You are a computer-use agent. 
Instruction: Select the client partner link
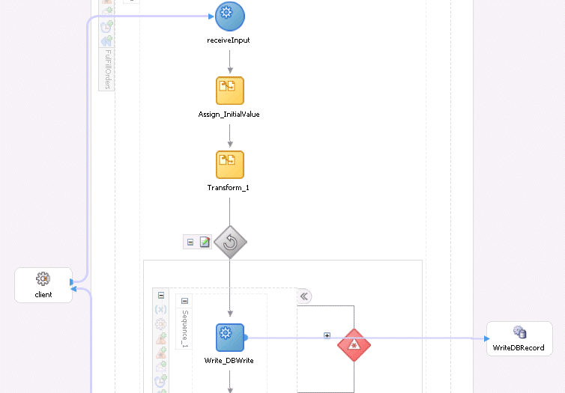coord(43,285)
